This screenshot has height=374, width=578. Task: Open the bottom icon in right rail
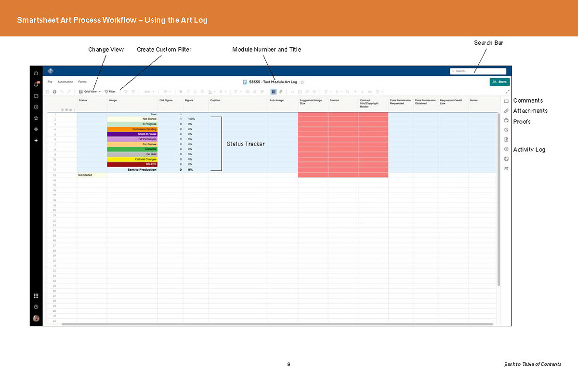[x=506, y=168]
